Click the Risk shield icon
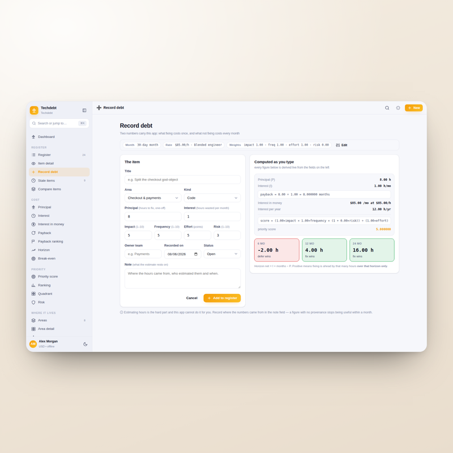 click(x=33, y=302)
